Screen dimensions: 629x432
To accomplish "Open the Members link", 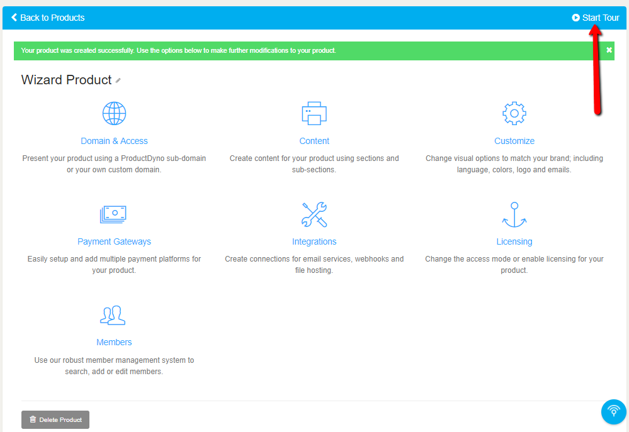I will 114,342.
